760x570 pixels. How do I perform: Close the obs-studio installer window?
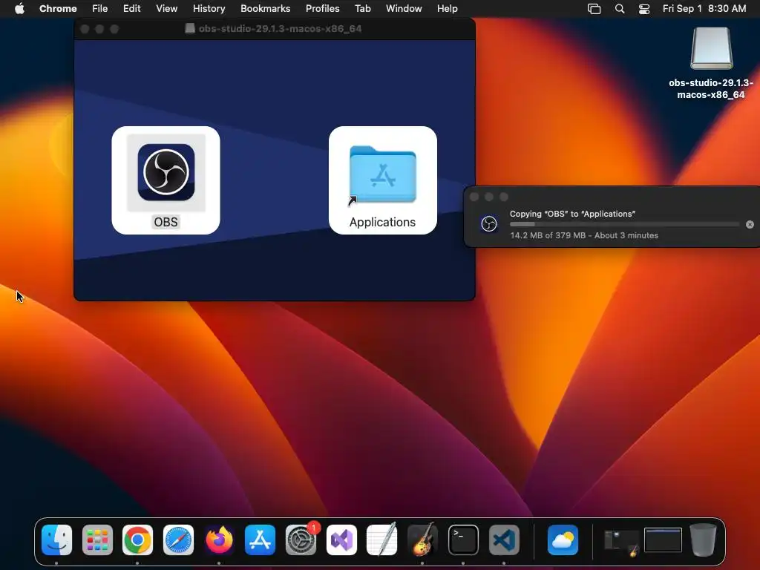[x=85, y=29]
